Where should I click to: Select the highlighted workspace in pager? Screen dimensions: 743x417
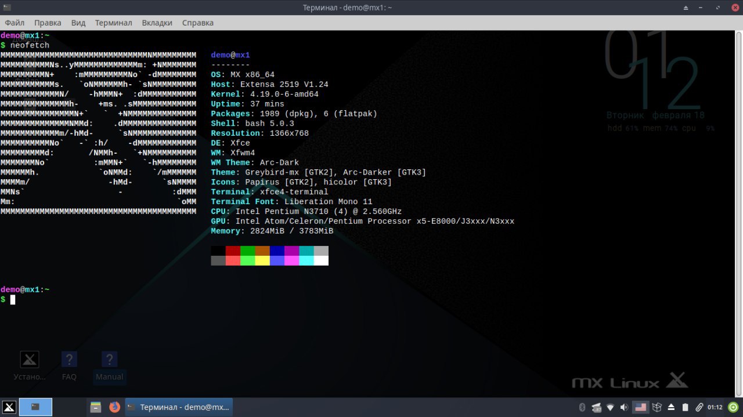pos(35,407)
